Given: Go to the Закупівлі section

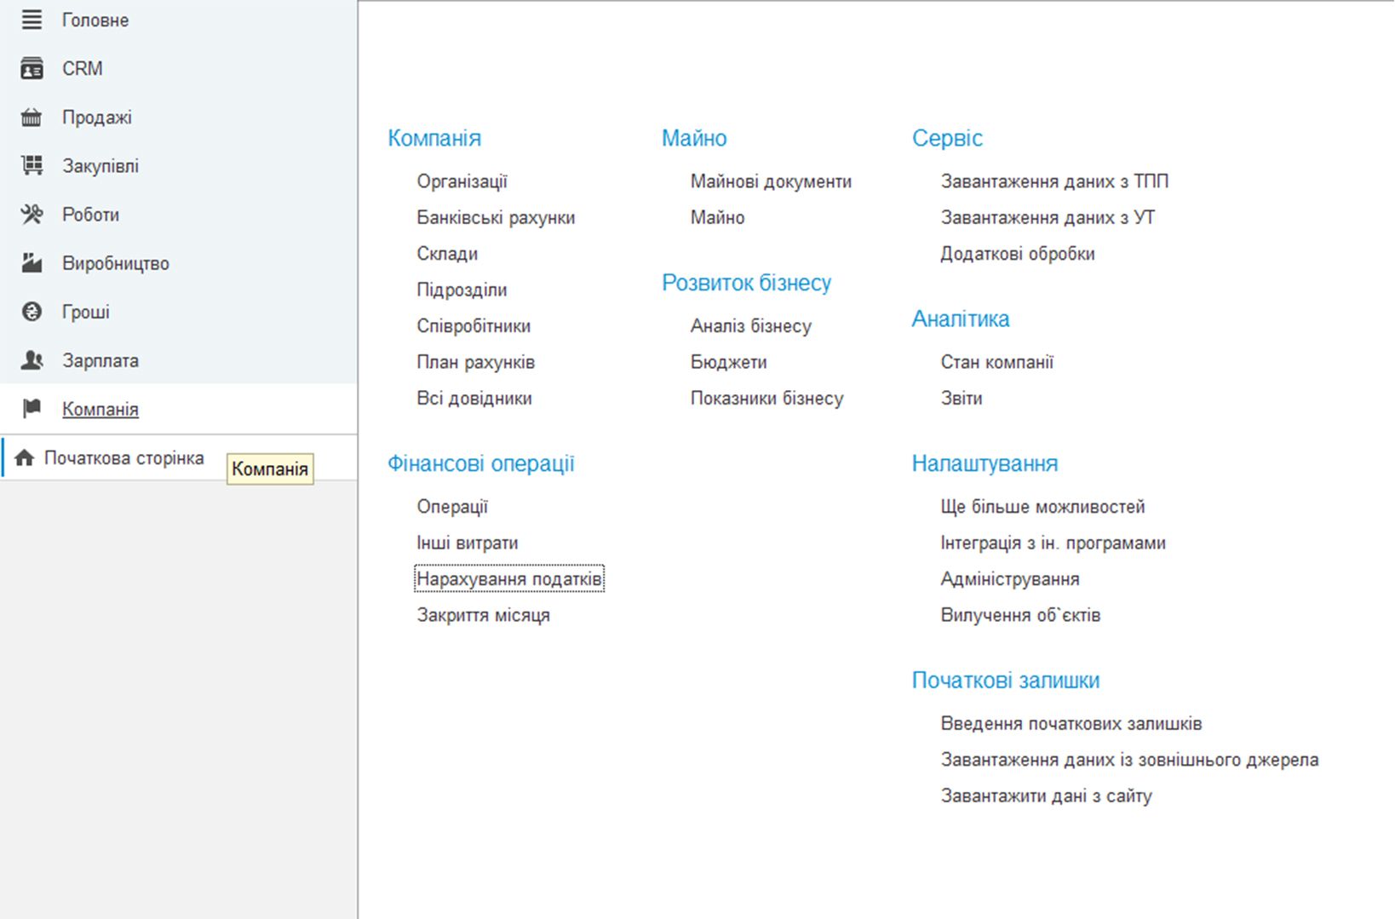Looking at the screenshot, I should (100, 166).
